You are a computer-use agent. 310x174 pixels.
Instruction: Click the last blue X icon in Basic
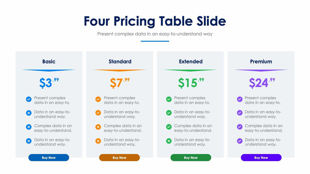(x=28, y=141)
